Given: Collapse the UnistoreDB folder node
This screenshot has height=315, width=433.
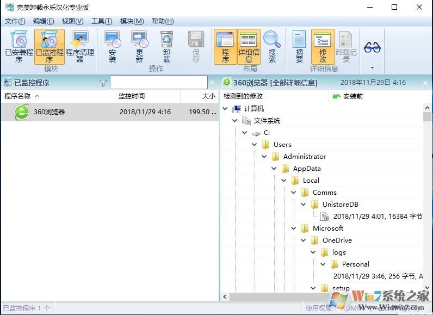Looking at the screenshot, I should point(303,205).
